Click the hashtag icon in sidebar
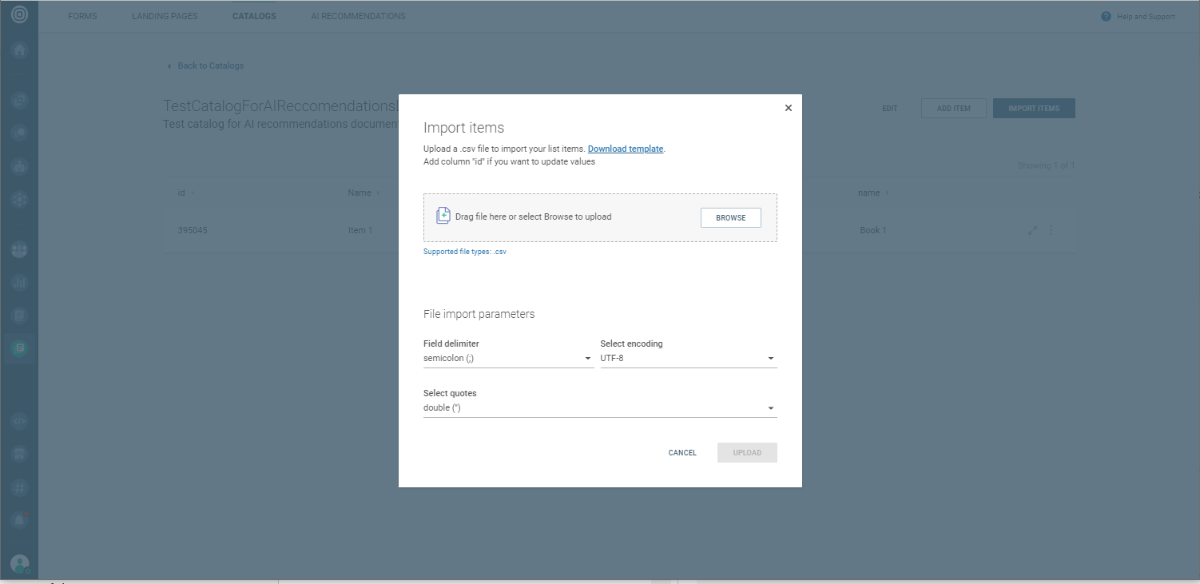This screenshot has height=584, width=1200. 19,487
